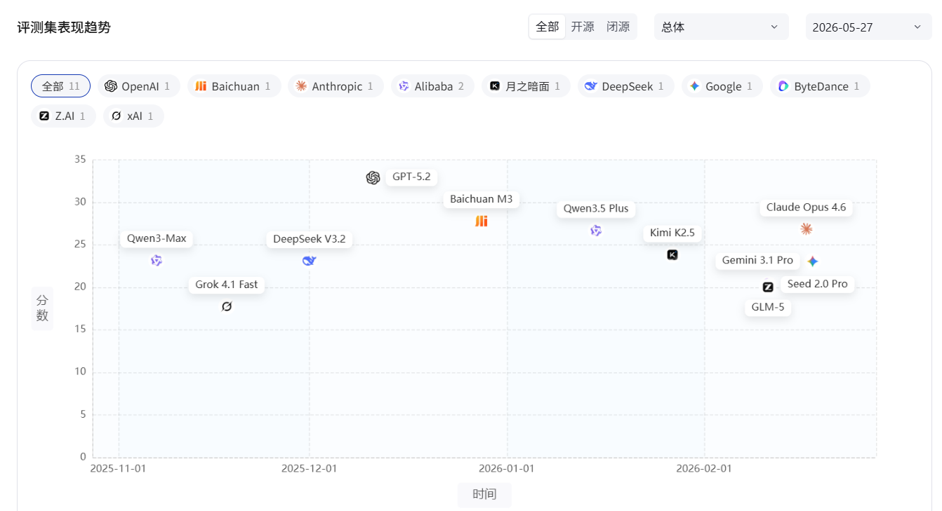This screenshot has width=942, height=511.
Task: Filter by Alibaba vendor chip
Action: (432, 86)
